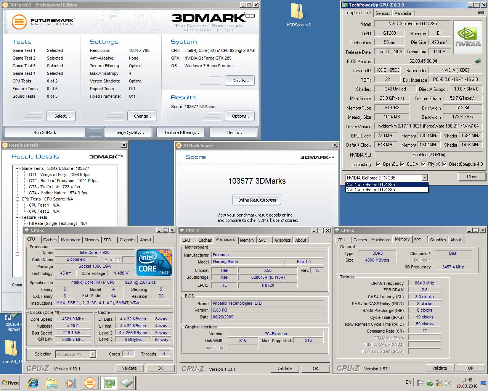Open the Start menu (Пуск)

pos(10,383)
